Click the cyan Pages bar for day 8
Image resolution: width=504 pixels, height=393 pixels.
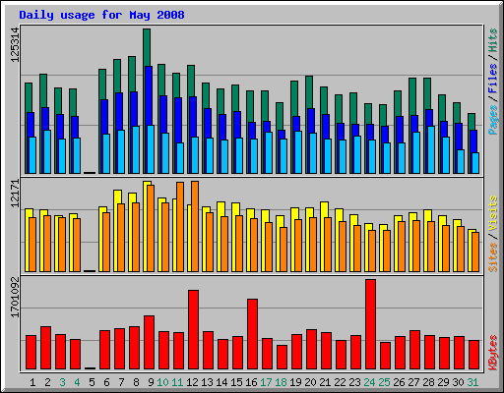coord(136,149)
